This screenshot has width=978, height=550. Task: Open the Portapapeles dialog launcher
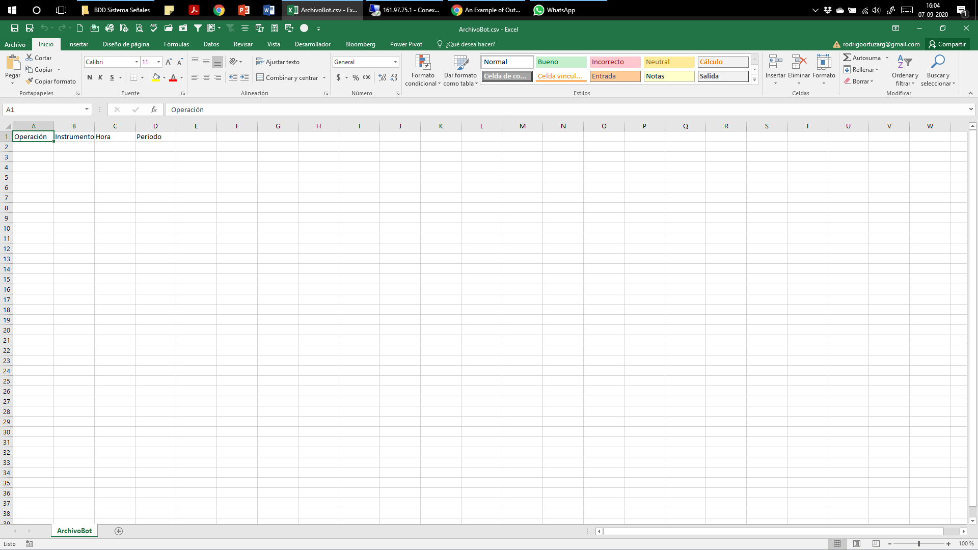77,94
